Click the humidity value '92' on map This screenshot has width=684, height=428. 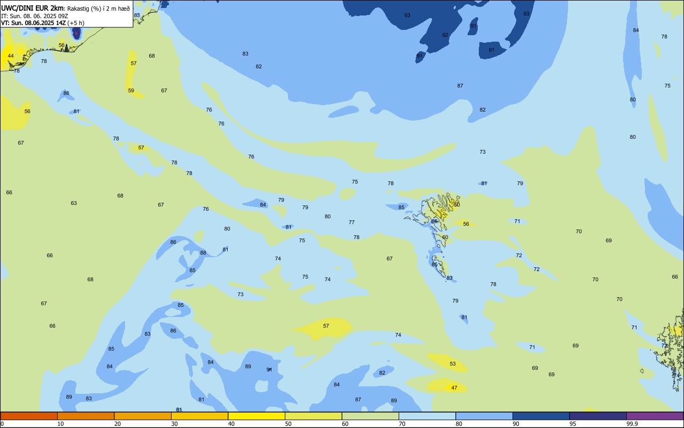pyautogui.click(x=445, y=35)
